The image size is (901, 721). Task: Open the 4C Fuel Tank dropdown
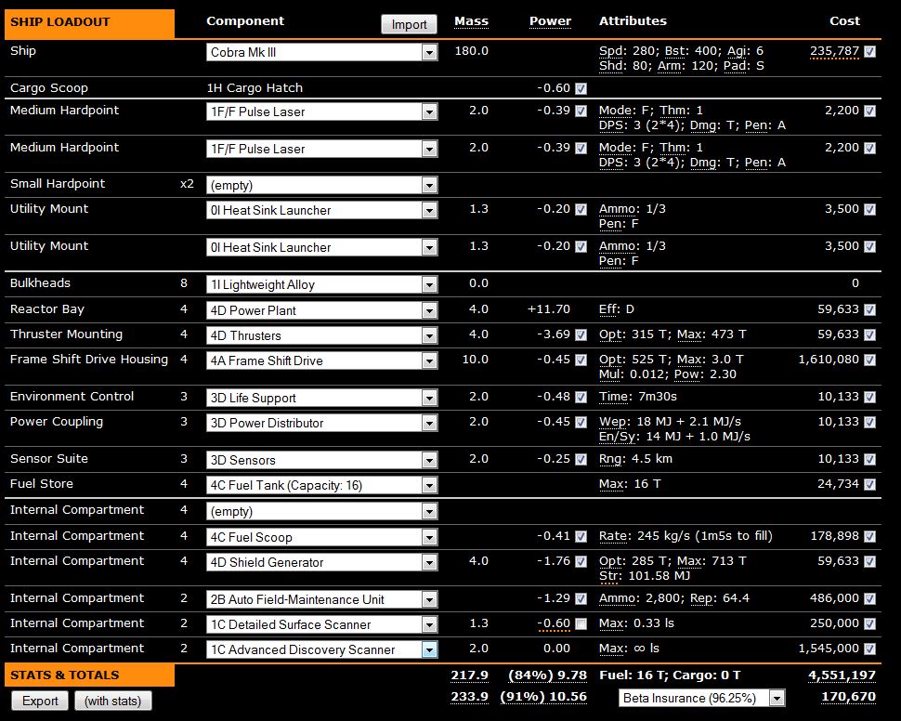[321, 485]
